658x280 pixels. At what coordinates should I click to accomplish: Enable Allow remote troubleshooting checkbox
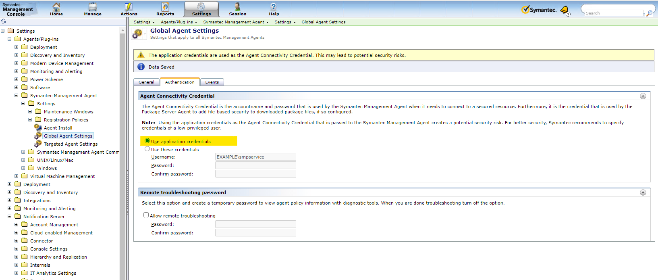[x=146, y=215]
